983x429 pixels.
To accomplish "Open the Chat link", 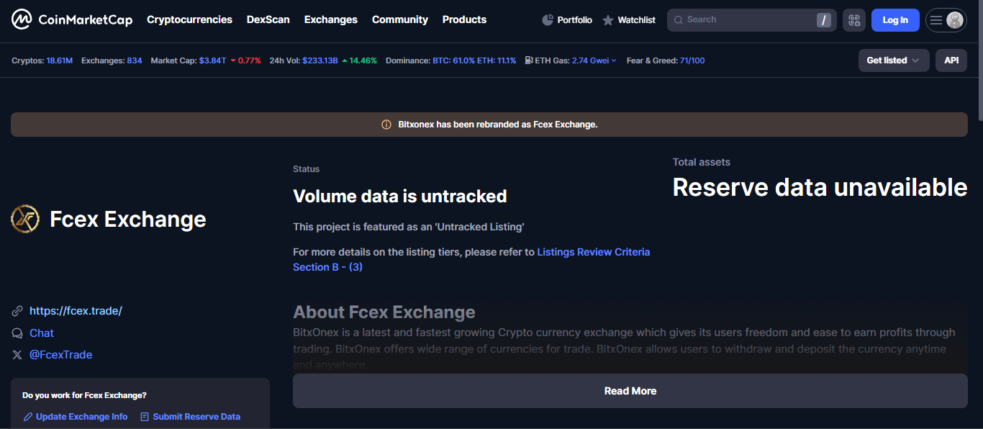I will coord(42,333).
